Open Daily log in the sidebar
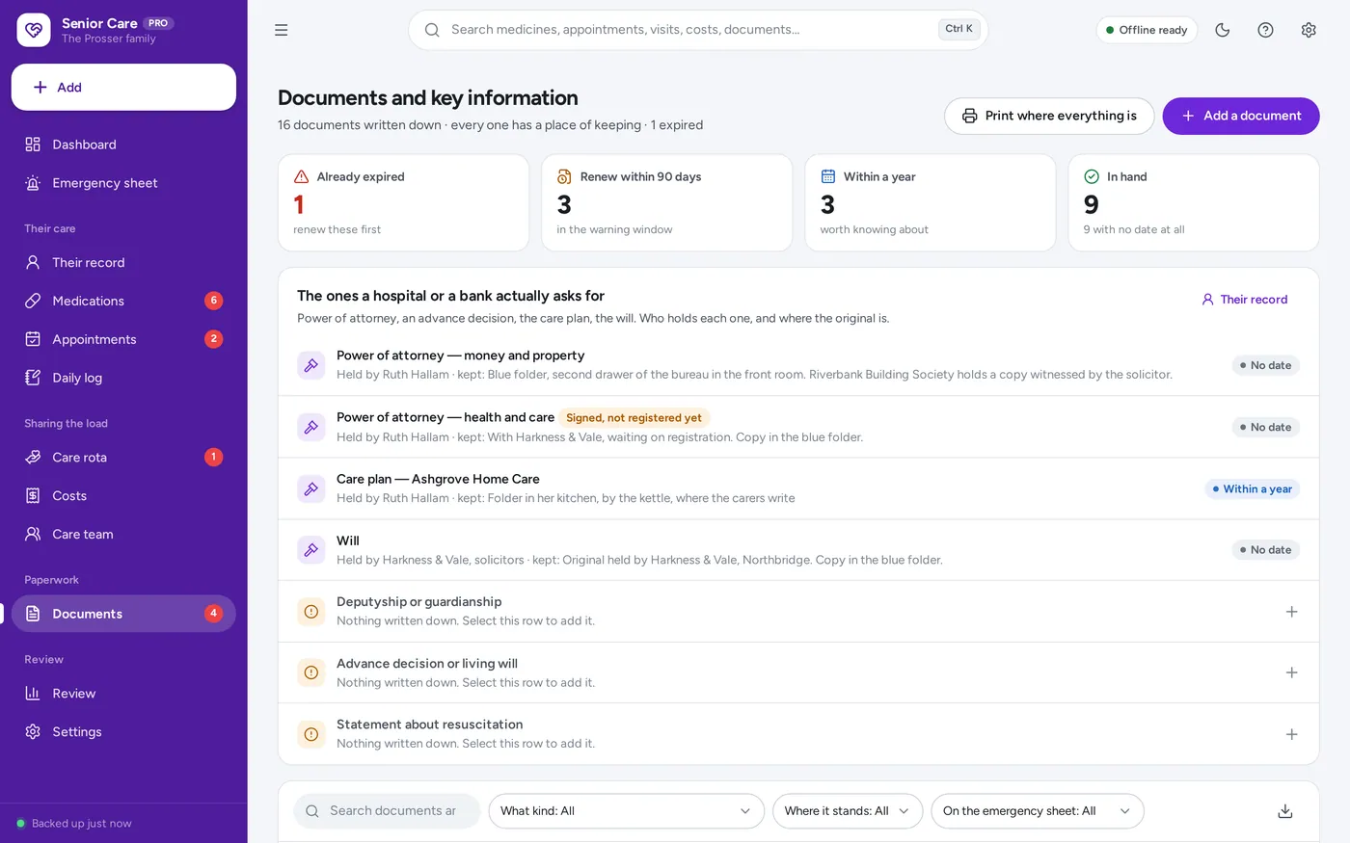The width and height of the screenshot is (1350, 843). pyautogui.click(x=123, y=378)
